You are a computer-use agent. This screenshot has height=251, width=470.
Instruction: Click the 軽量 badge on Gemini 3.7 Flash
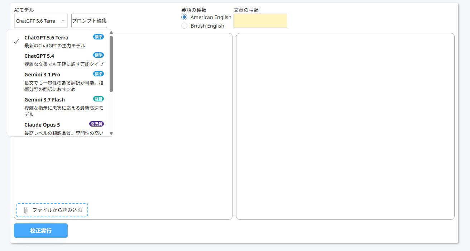(99, 99)
